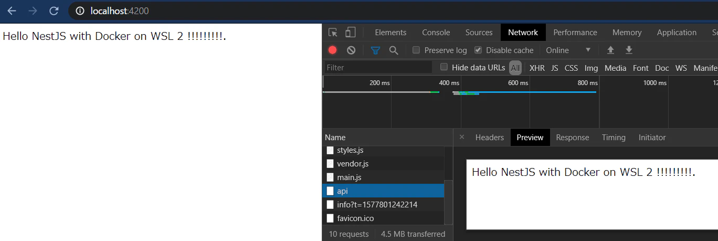
Task: Select the vendor.js request
Action: [383, 164]
